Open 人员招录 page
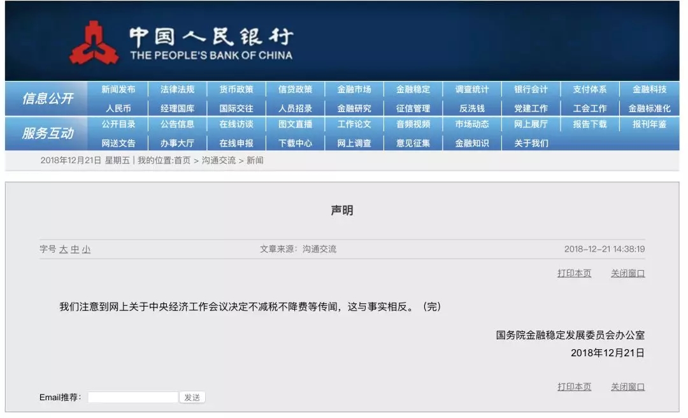688x418 pixels. (295, 108)
